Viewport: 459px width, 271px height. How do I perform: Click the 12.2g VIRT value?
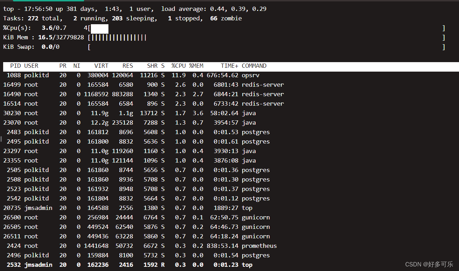[100, 123]
